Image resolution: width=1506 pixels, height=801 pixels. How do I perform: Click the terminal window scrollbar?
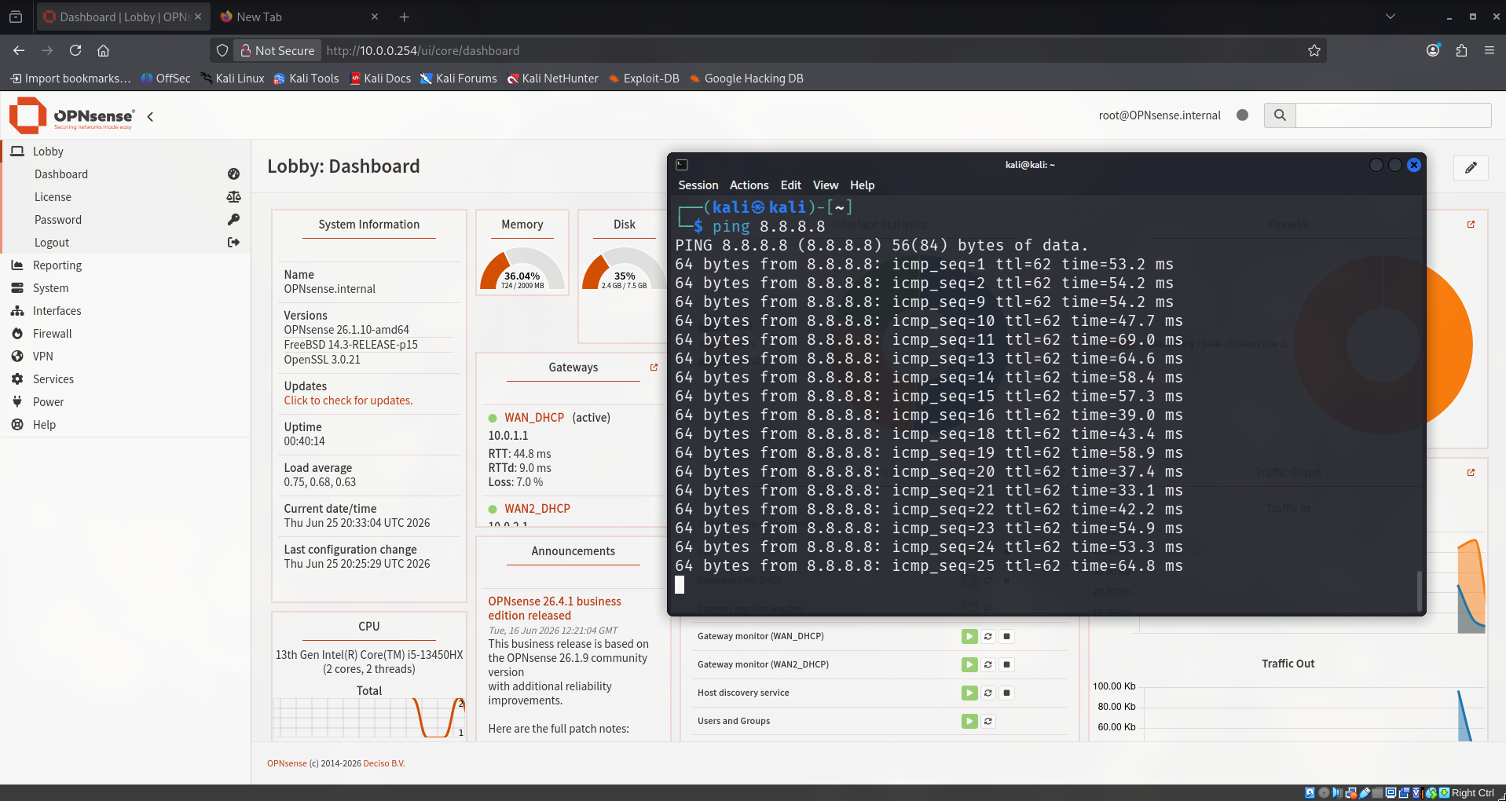1419,590
